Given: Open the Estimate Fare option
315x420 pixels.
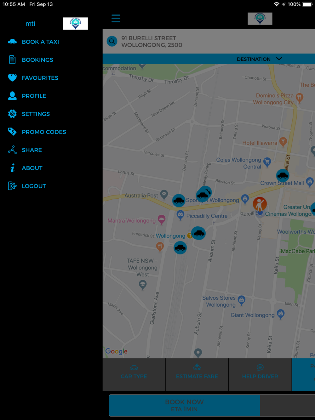Looking at the screenshot, I should 197,375.
